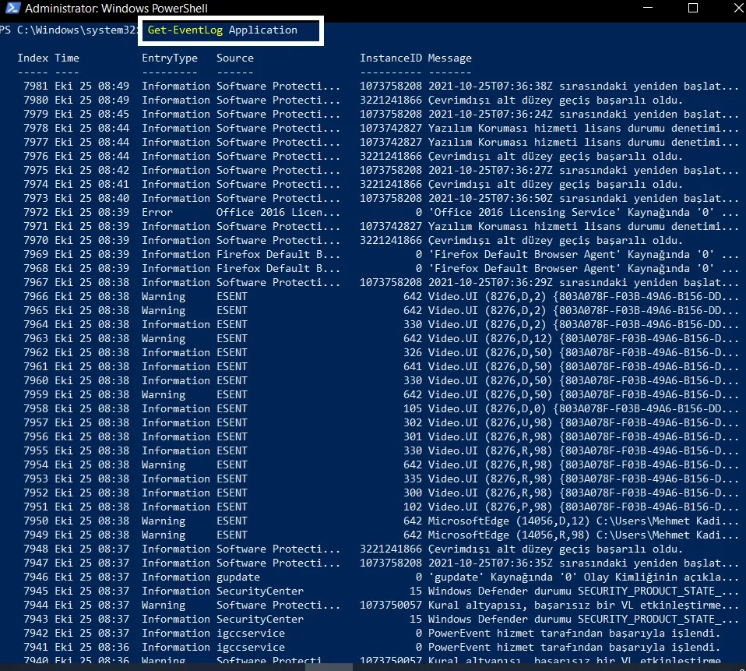Click first Firefox Default B... source row 7969
Image resolution: width=746 pixels, height=671 pixels.
click(278, 254)
